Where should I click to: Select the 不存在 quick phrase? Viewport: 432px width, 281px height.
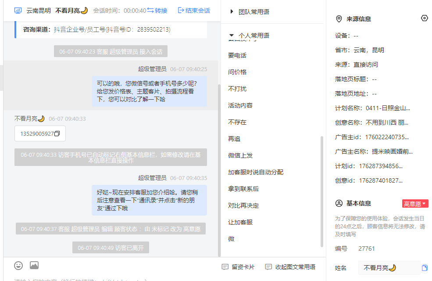click(x=237, y=122)
